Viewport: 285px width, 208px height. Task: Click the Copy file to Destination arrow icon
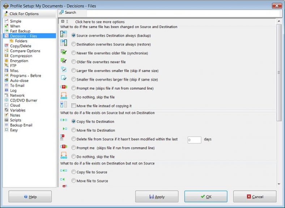pos(64,120)
